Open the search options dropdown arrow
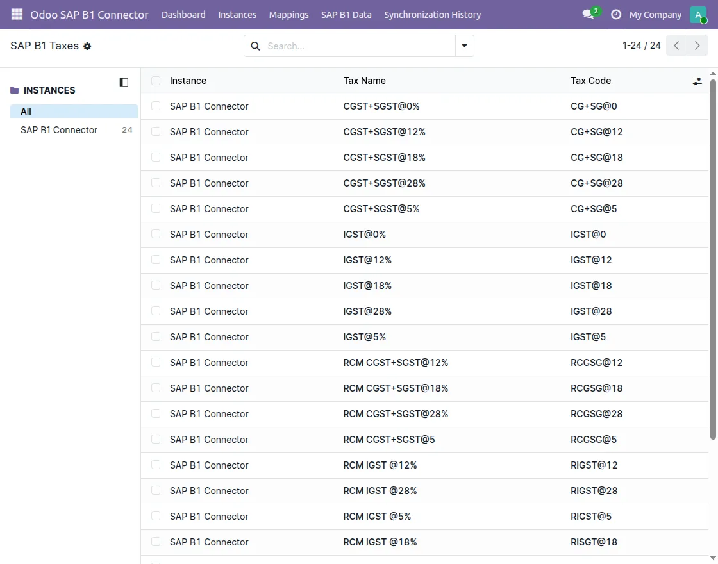Image resolution: width=718 pixels, height=564 pixels. (x=464, y=46)
